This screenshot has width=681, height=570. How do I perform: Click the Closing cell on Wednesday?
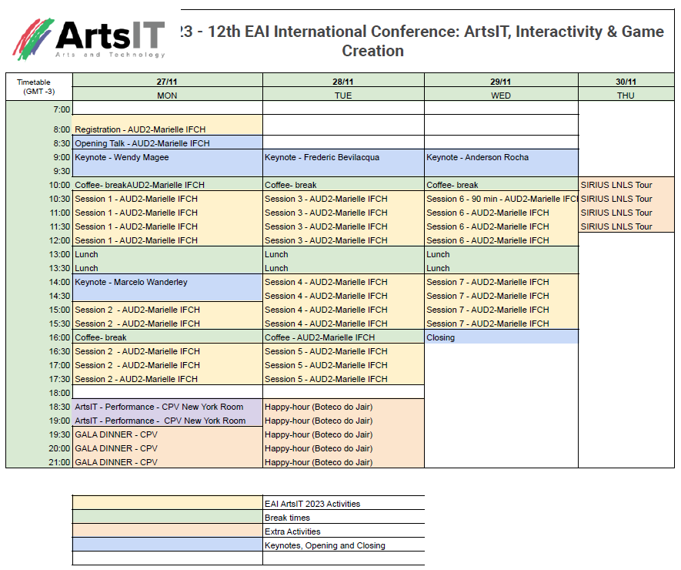click(501, 337)
